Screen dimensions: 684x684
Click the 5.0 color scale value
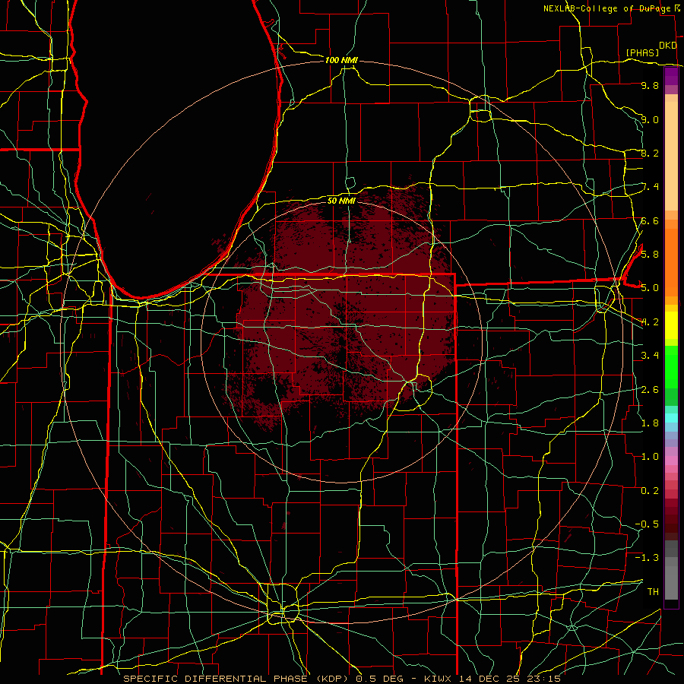[650, 288]
